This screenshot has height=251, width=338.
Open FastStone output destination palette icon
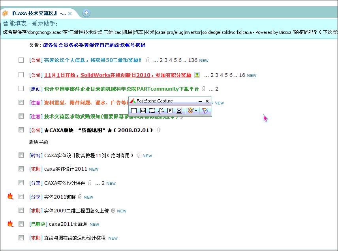(x=191, y=111)
